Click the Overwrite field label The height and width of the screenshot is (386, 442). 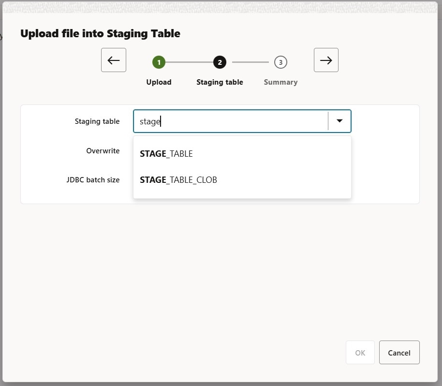(x=103, y=151)
